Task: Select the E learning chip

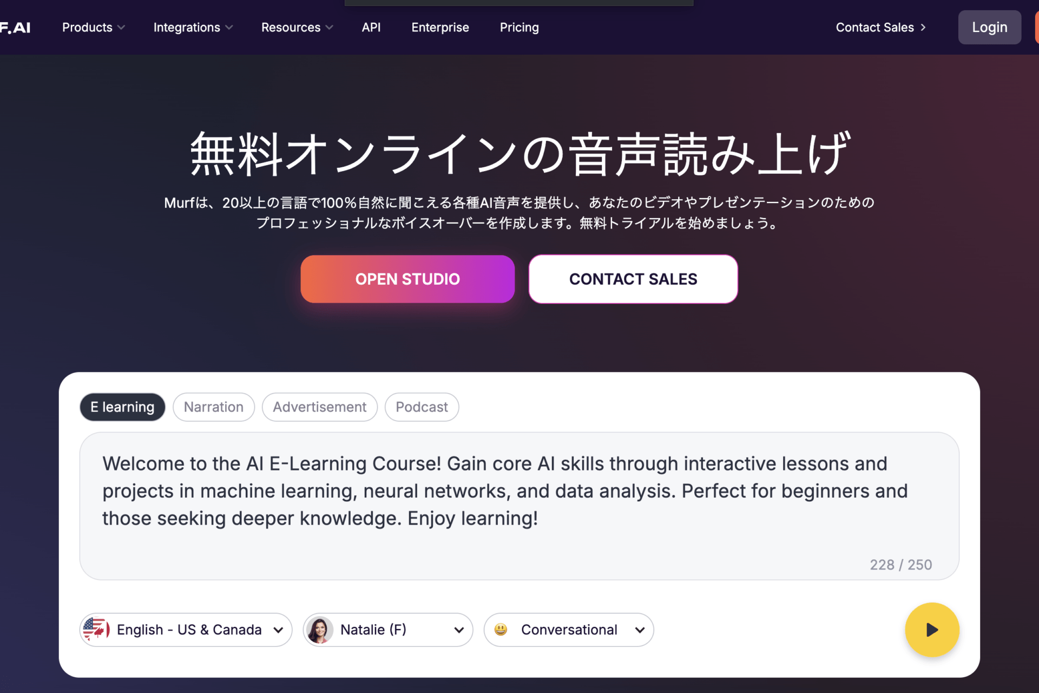Action: (x=122, y=407)
